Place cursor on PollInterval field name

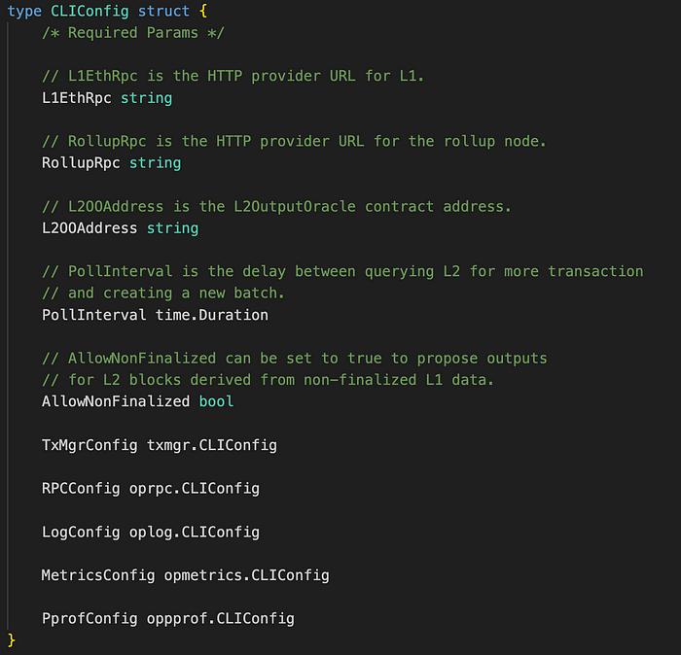pos(93,315)
